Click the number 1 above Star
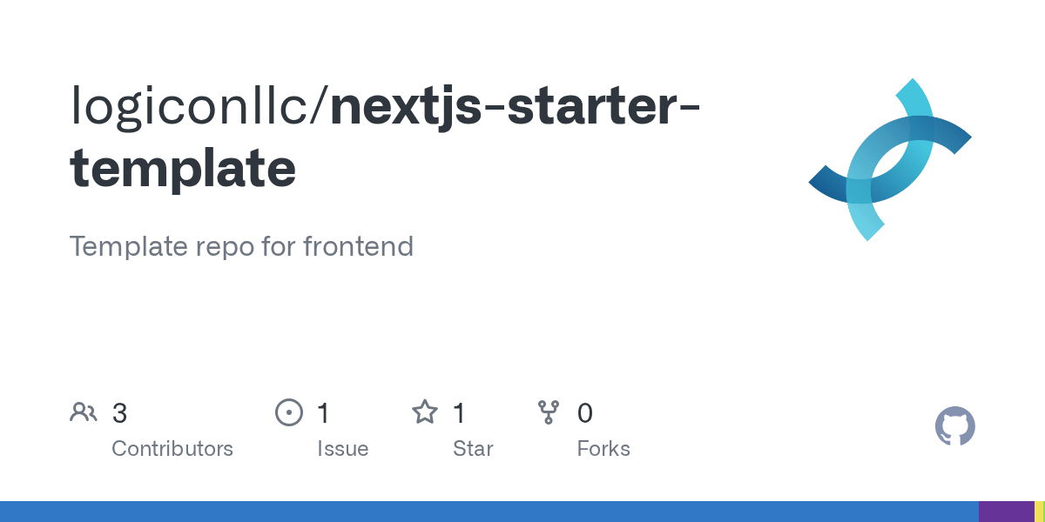 coord(459,413)
